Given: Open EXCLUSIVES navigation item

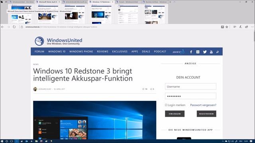Looking at the screenshot, I should tap(120, 52).
